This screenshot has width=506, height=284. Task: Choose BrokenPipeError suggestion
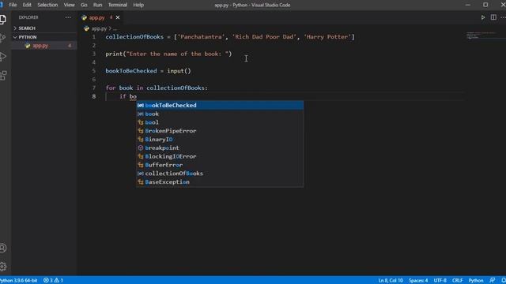pyautogui.click(x=220, y=131)
